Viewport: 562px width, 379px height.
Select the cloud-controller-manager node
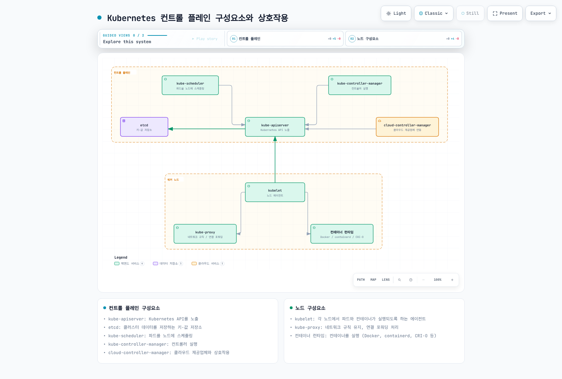pyautogui.click(x=407, y=127)
